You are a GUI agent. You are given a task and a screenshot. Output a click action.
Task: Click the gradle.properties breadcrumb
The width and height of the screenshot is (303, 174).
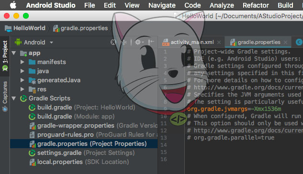(80, 28)
